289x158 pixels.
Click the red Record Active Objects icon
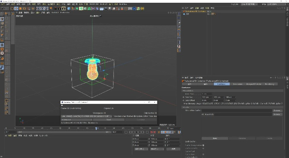(151, 132)
